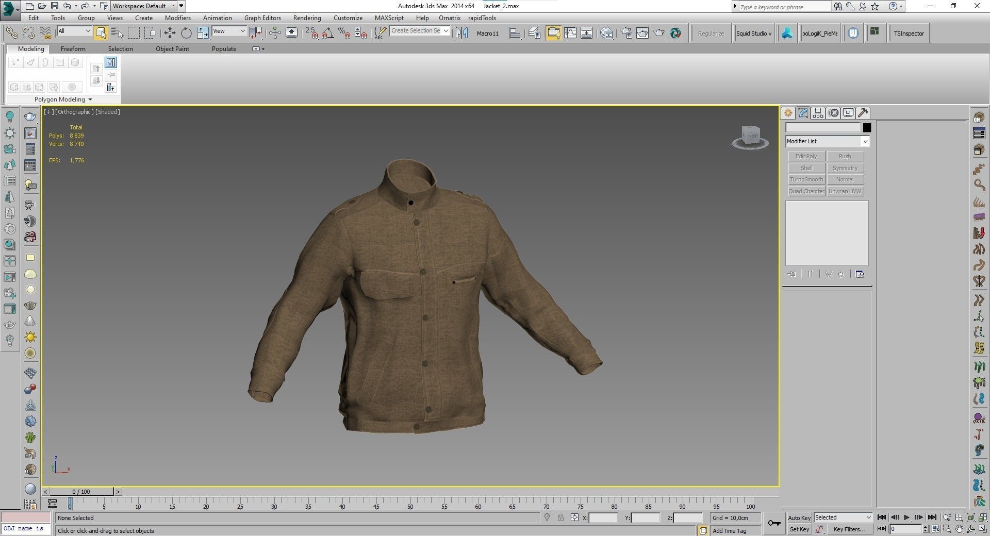This screenshot has width=990, height=536.
Task: Click Play Animation button
Action: coord(907,517)
